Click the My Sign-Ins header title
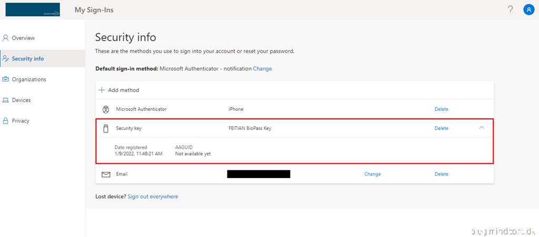Screen dimensions: 539x237 [x=94, y=9]
